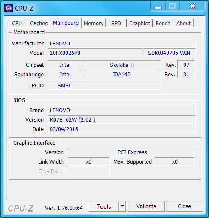Click the empty LPCIO model field
Screen dimensions: 209x218
pyautogui.click(x=122, y=85)
